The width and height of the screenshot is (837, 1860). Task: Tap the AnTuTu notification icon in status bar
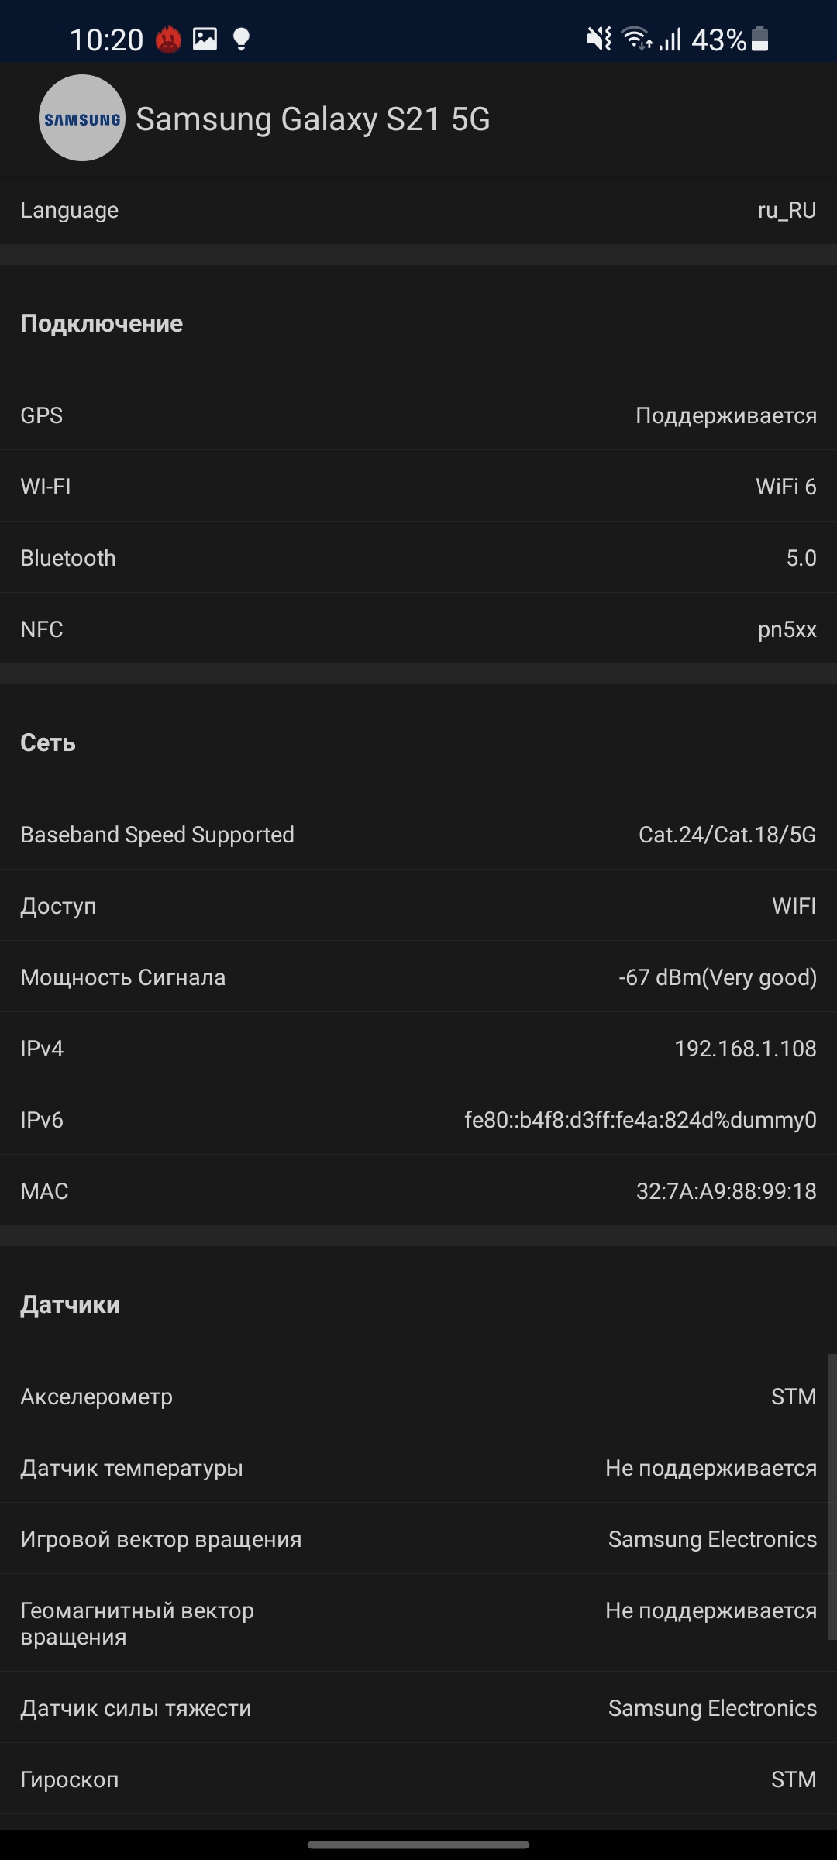[168, 39]
